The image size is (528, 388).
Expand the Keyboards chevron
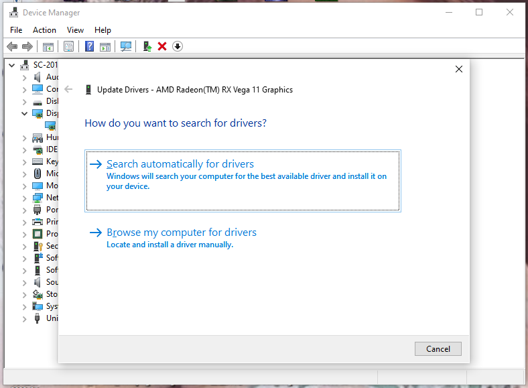point(24,162)
